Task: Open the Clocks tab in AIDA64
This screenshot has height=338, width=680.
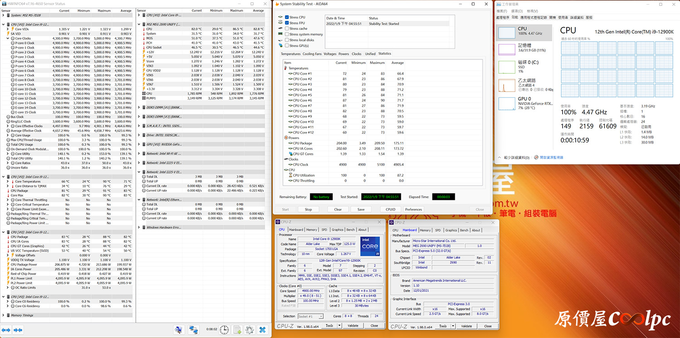Action: coord(357,54)
